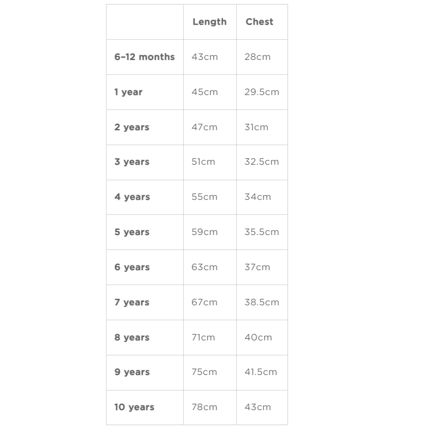The height and width of the screenshot is (432, 432).
Task: Select the 10 years row label
Action: pos(134,407)
